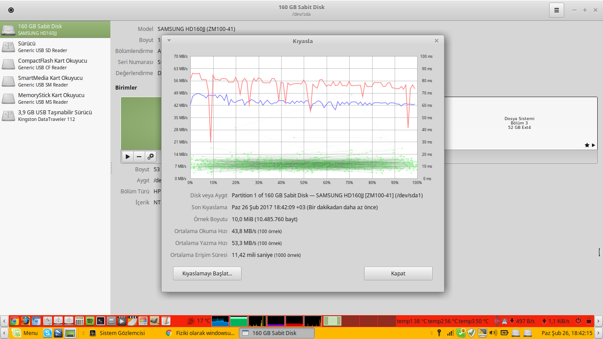Image resolution: width=603 pixels, height=339 pixels.
Task: Click the green phone notification tray icon
Action: (x=461, y=333)
